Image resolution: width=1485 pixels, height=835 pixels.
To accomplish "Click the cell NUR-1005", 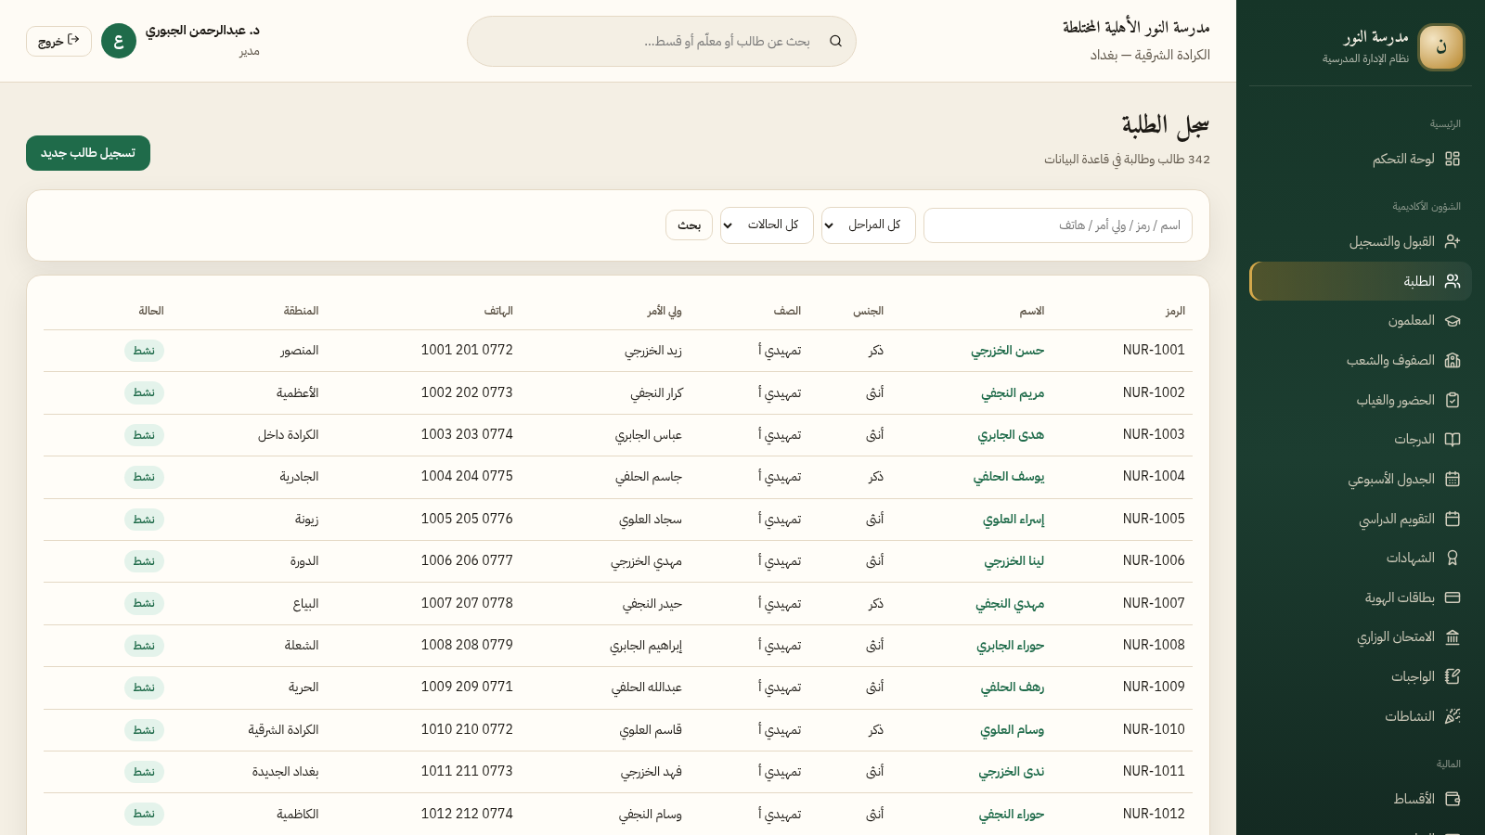I will pos(1154,519).
